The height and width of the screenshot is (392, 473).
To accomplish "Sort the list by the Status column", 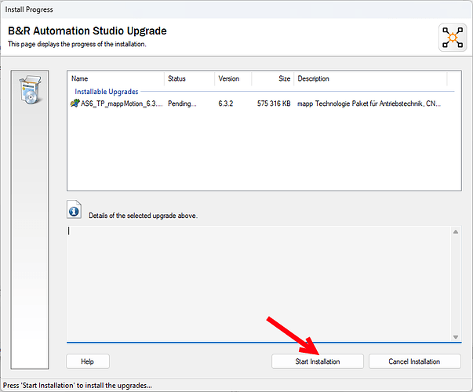I will pyautogui.click(x=189, y=78).
